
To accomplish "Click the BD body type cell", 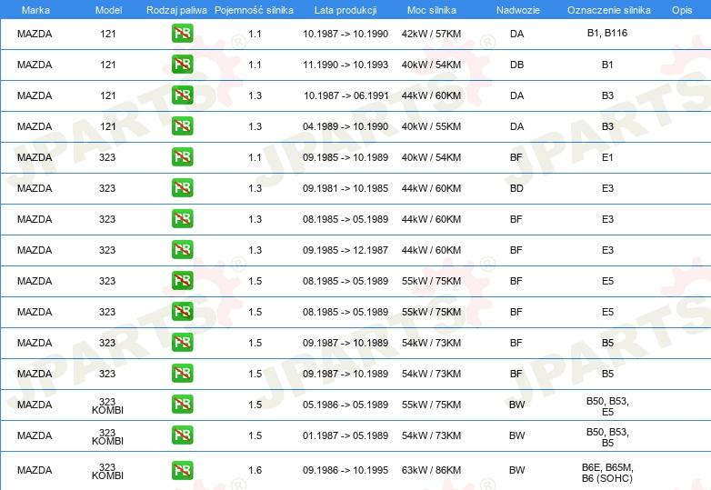I will point(516,187).
